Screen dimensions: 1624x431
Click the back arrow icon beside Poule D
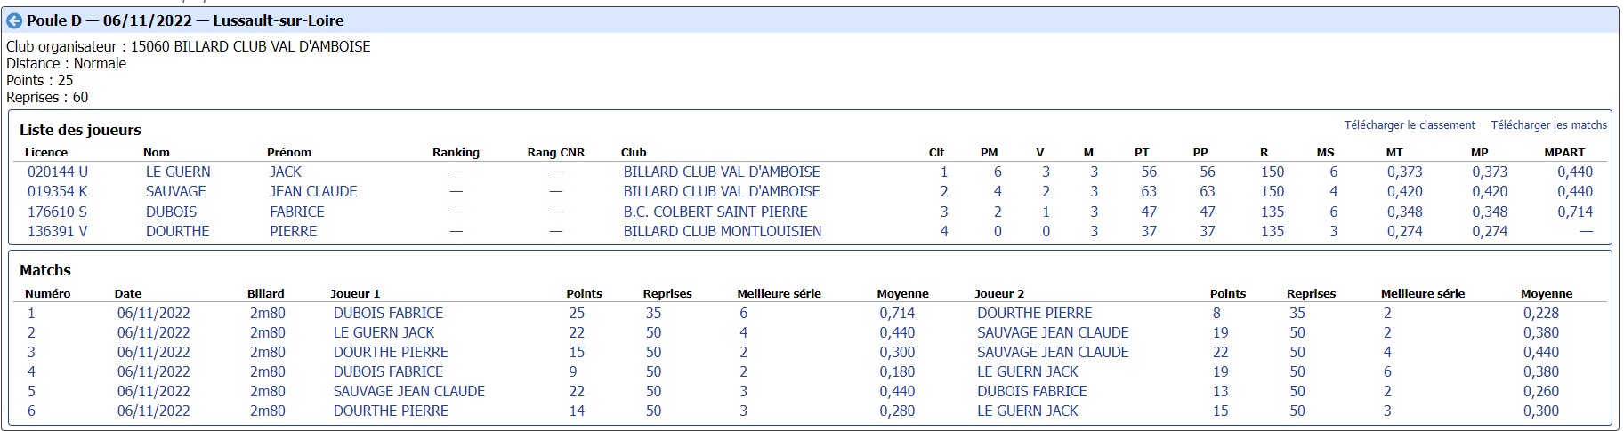click(x=14, y=20)
